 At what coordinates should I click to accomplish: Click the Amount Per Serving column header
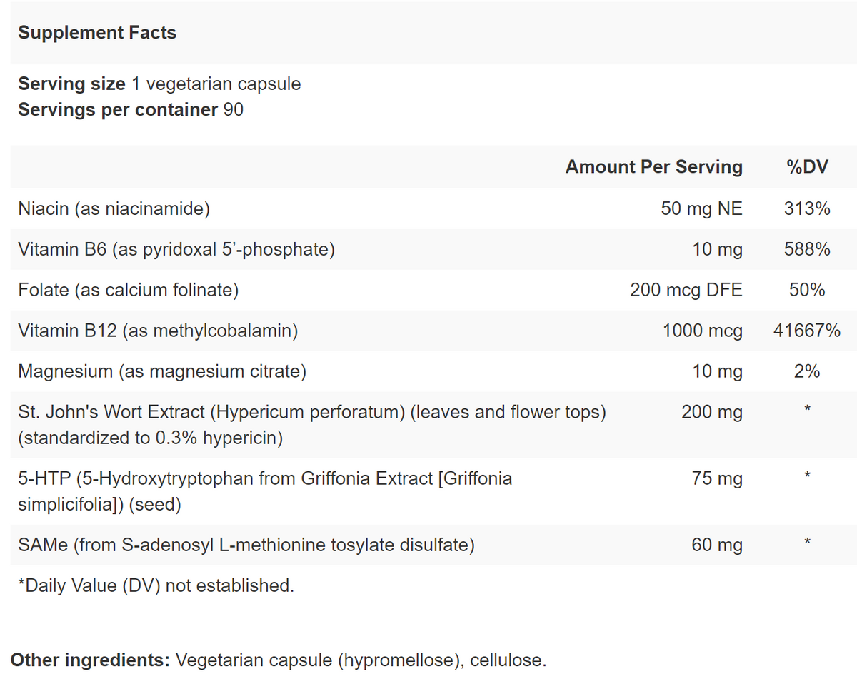pyautogui.click(x=653, y=167)
